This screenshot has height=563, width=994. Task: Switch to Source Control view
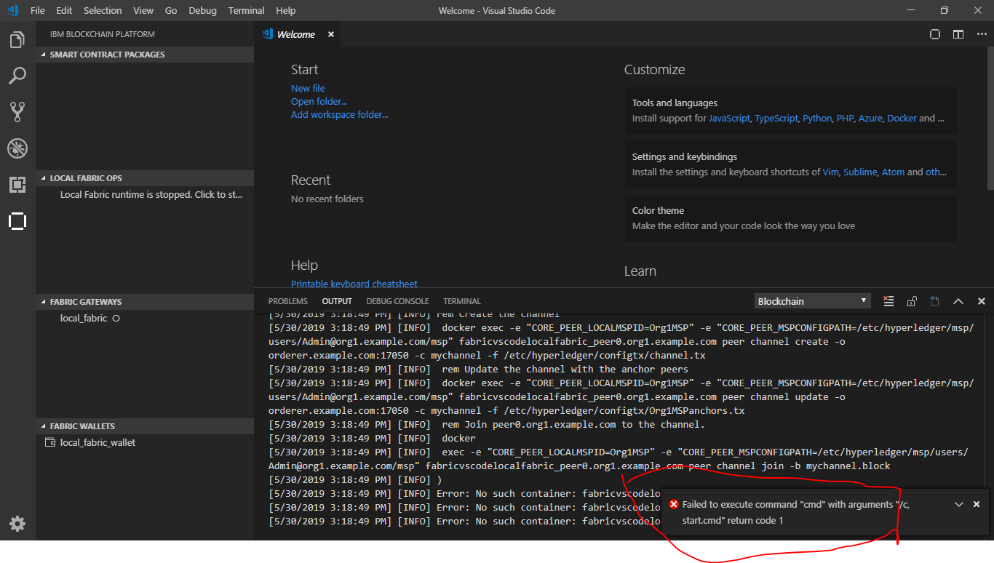click(17, 111)
